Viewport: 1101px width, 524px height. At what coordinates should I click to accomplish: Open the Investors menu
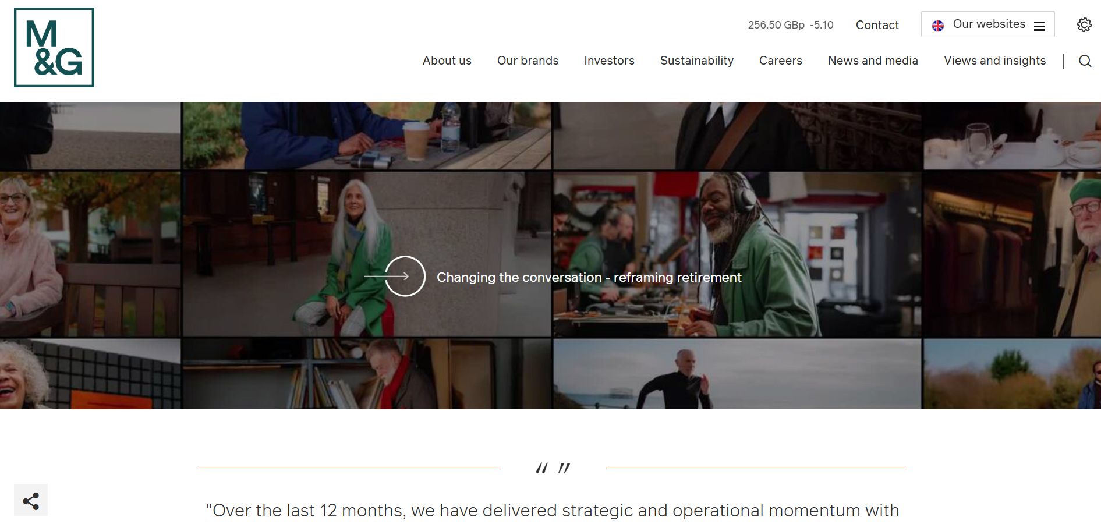coord(609,61)
